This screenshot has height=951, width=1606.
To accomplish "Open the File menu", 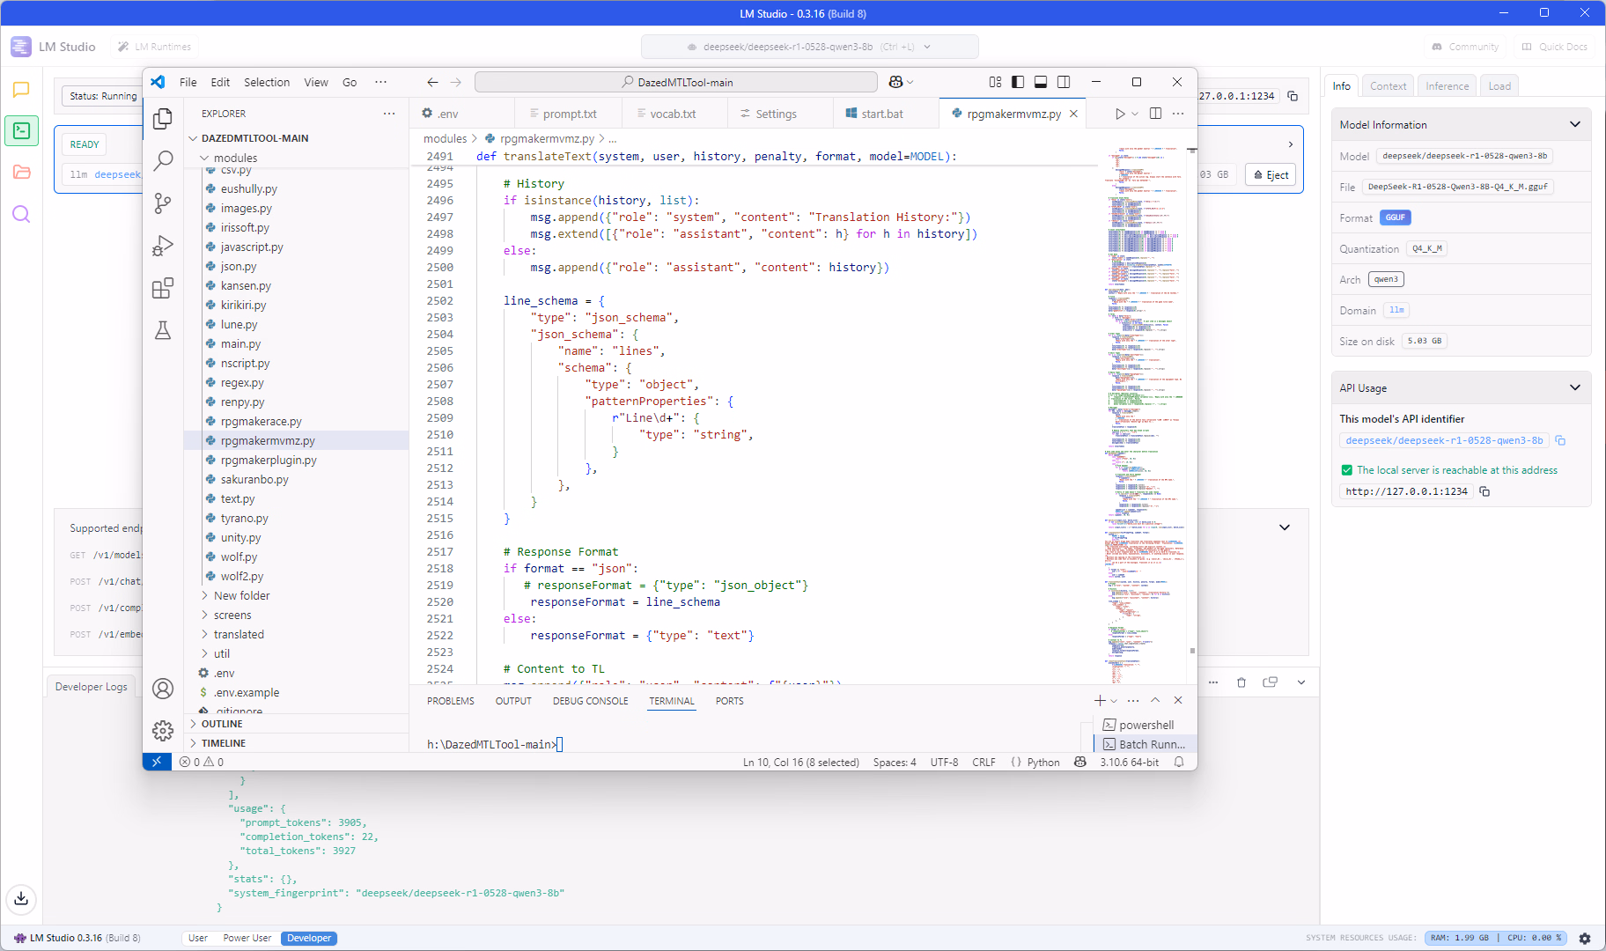I will pos(188,82).
